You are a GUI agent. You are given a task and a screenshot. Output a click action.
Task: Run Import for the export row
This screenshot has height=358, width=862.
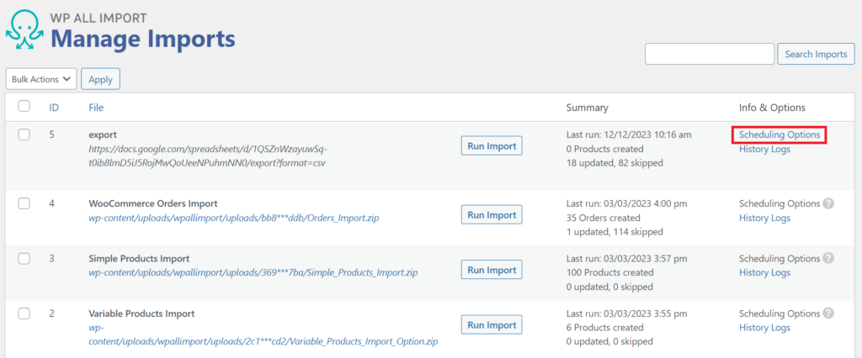[x=492, y=146]
